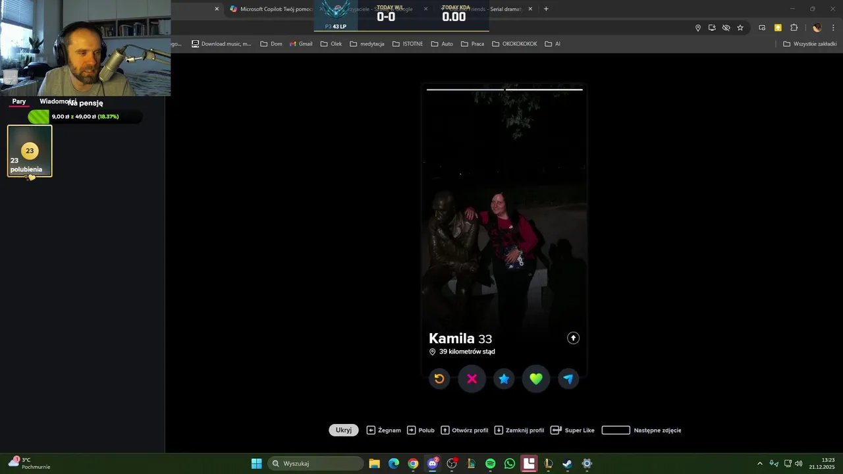Open Microsoft Edge from taskbar

pyautogui.click(x=394, y=463)
